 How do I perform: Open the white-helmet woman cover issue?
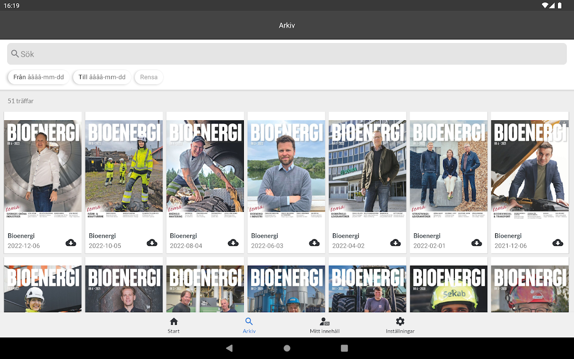click(x=43, y=289)
